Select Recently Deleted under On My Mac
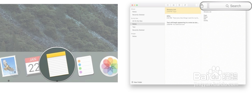Viewport: 252px width, 93px height. (x=138, y=30)
